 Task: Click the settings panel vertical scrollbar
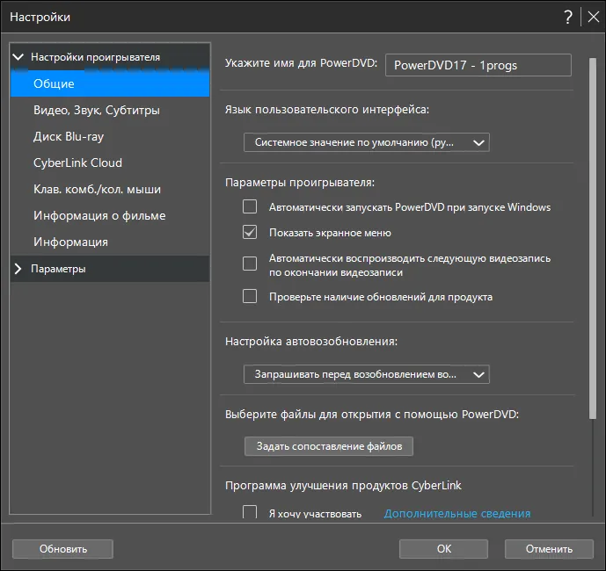[x=593, y=238]
